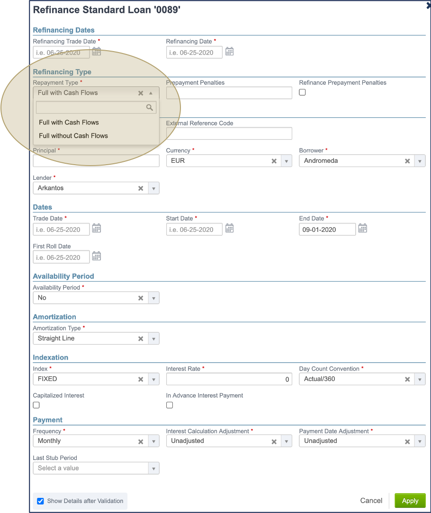Image resolution: width=431 pixels, height=513 pixels.
Task: Tick Refinance Prepayment Penalties checkbox
Action: (x=302, y=92)
